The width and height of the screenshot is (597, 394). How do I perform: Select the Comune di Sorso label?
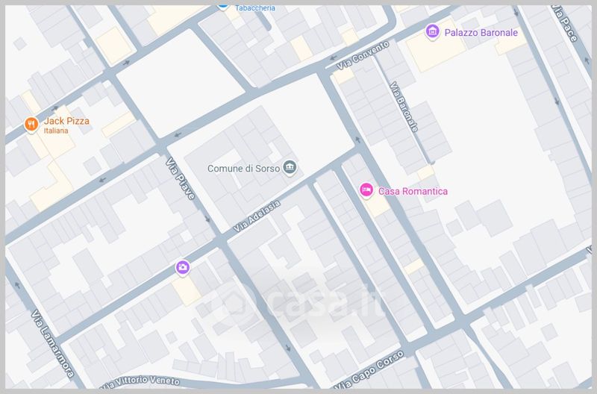point(244,168)
